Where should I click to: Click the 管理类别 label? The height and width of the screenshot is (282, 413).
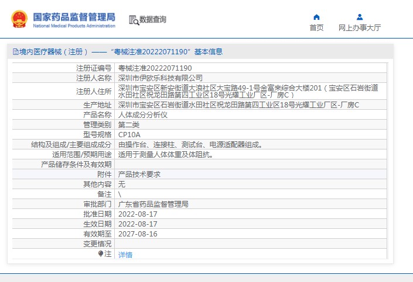pyautogui.click(x=97, y=125)
